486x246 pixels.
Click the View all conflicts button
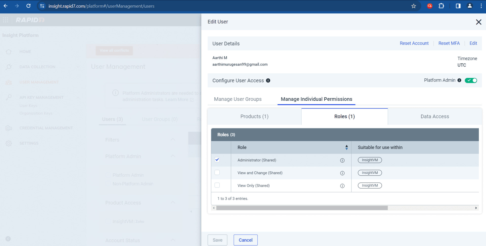coord(114,50)
